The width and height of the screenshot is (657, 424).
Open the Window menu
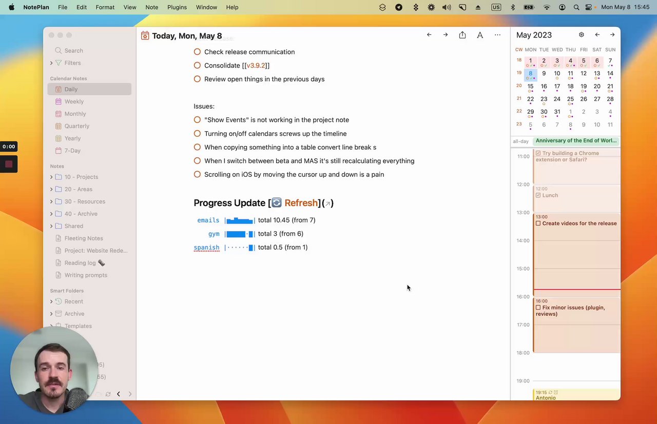[x=207, y=7]
